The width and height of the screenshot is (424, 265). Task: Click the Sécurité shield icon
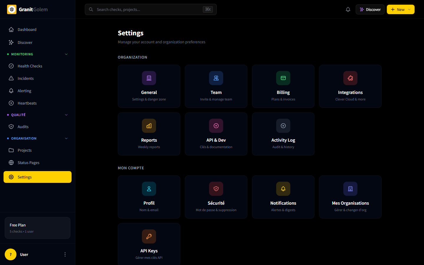click(216, 189)
